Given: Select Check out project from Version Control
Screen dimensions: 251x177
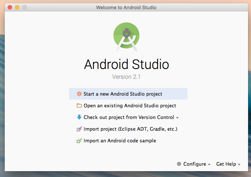Looking at the screenshot, I should tap(129, 117).
